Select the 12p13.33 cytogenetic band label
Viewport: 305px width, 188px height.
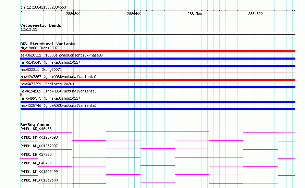(29, 29)
